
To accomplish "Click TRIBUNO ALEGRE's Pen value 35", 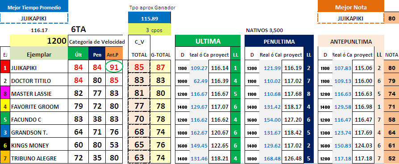I will [x=97, y=158].
